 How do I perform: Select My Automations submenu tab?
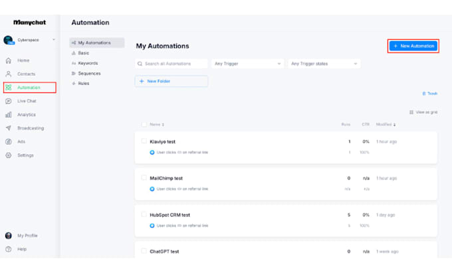[x=97, y=43]
